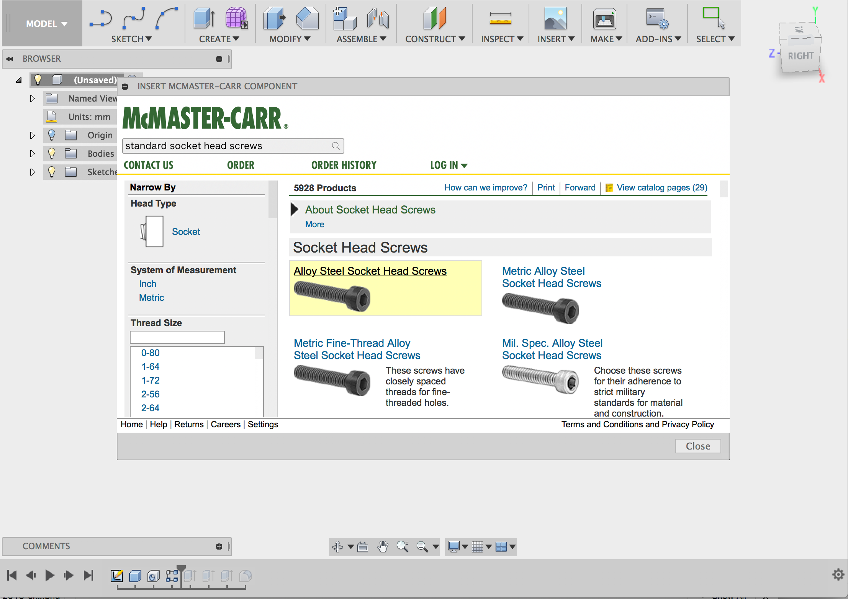Click the Extrude icon in Create
The width and height of the screenshot is (848, 599).
[204, 18]
